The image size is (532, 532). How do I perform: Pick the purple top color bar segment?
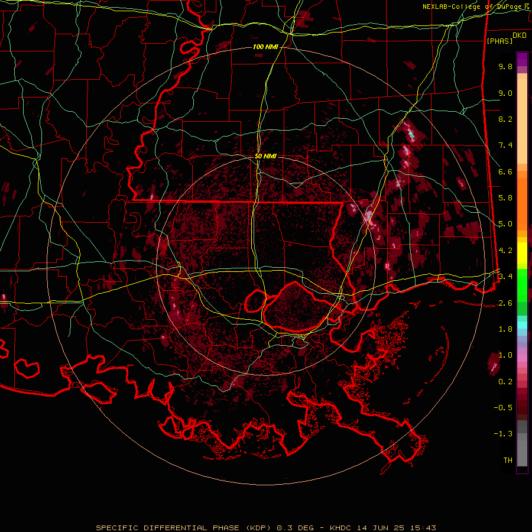coord(522,59)
